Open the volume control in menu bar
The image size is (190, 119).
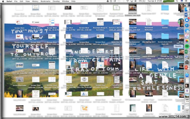tap(136, 1)
